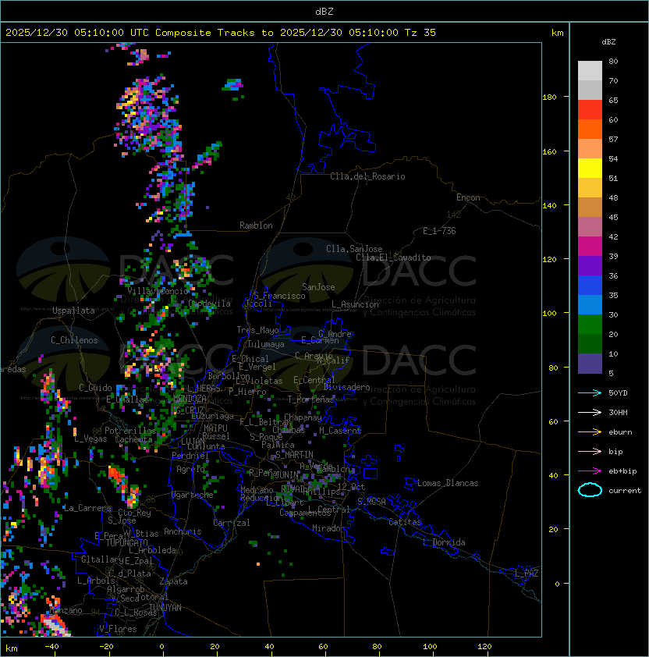The height and width of the screenshot is (657, 649).
Task: Select the bright green 20-30 dBZ band
Action: coord(590,325)
